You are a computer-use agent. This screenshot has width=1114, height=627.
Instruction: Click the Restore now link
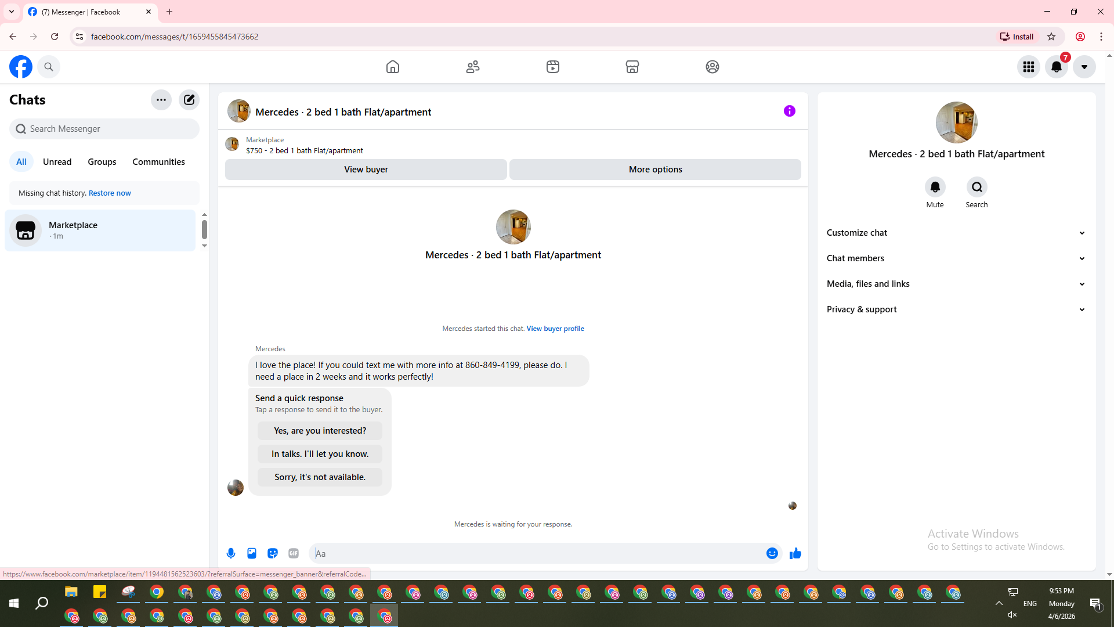tap(110, 193)
